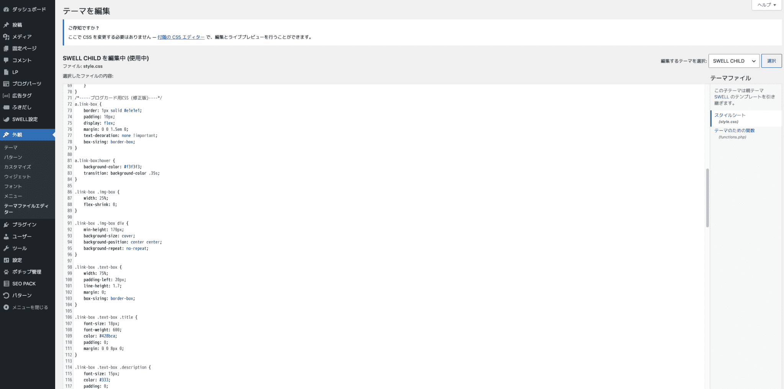Open the SWELL CHILD theme dropdown
Viewport: 784px width, 389px height.
coord(734,61)
